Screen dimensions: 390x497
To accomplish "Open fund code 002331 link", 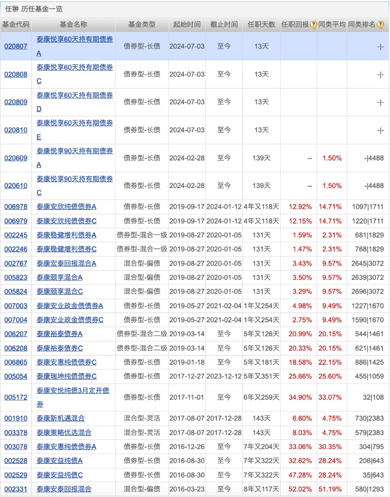I will [16, 489].
